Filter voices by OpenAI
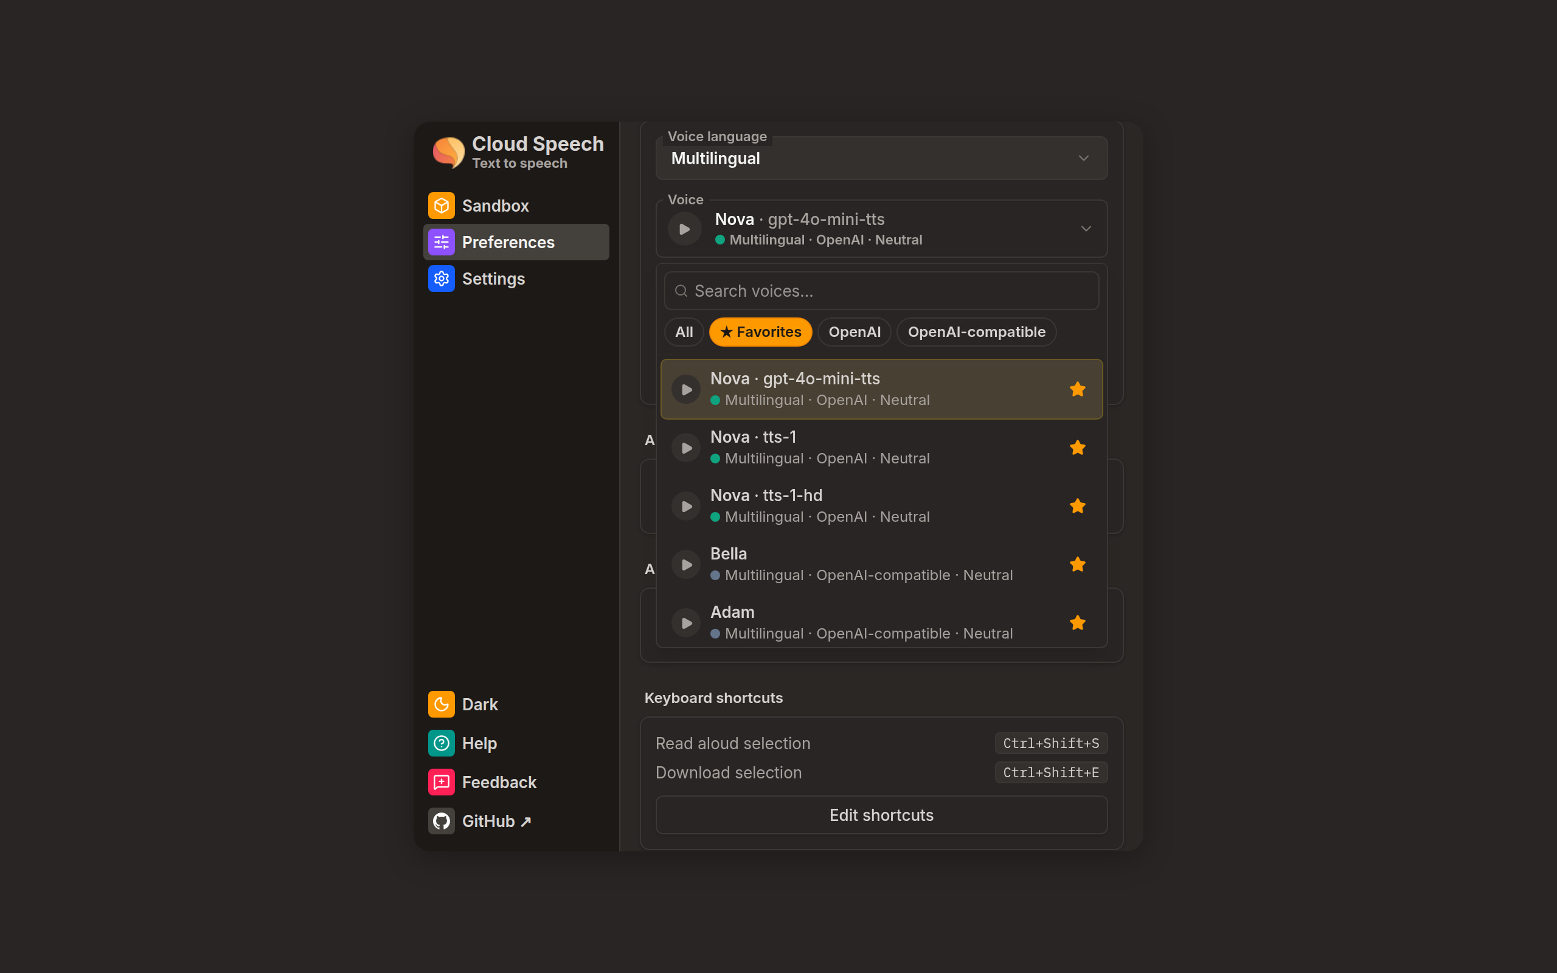The width and height of the screenshot is (1557, 973). tap(855, 332)
